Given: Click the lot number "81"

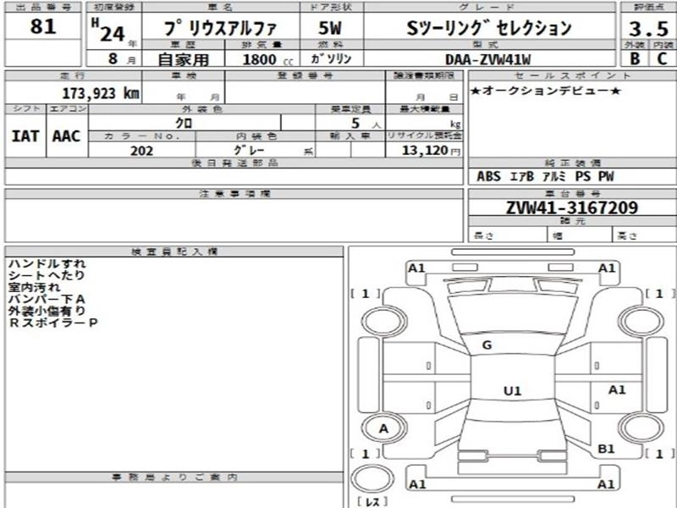Looking at the screenshot, I should (43, 26).
